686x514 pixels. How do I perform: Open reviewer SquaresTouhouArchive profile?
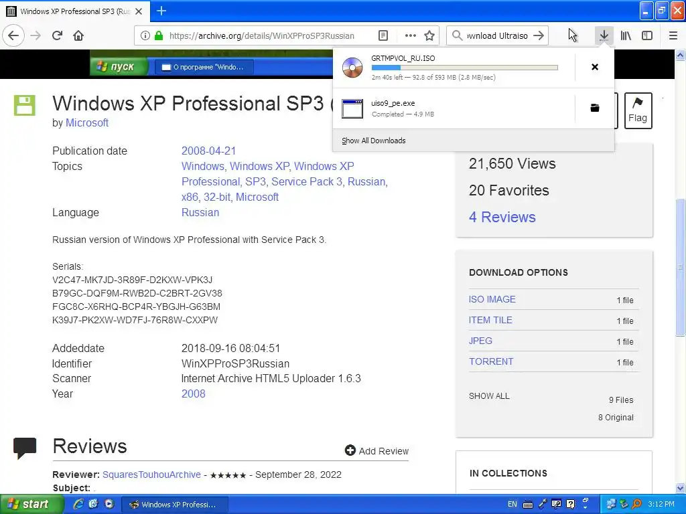point(152,475)
